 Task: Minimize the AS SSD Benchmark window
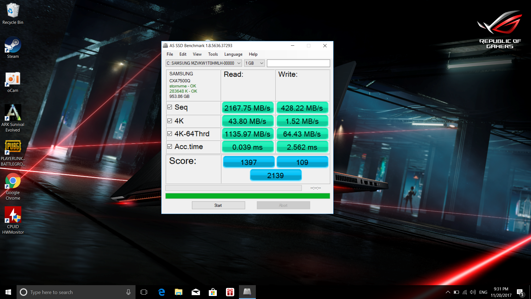click(293, 45)
